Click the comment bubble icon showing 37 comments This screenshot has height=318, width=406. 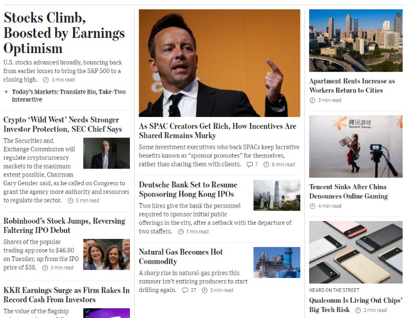185,290
